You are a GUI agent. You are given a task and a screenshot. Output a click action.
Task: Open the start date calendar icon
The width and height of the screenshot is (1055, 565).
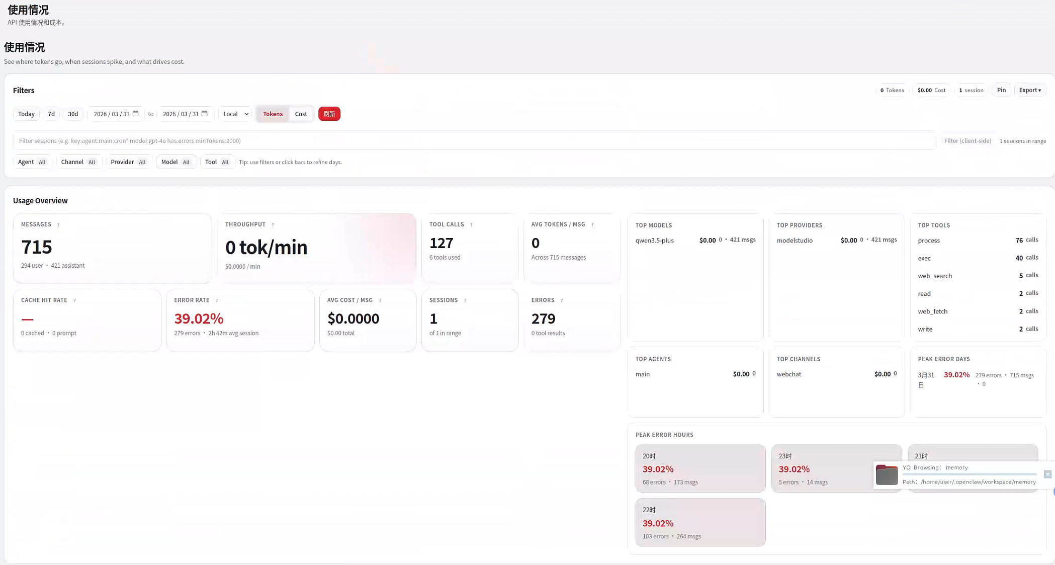click(135, 114)
